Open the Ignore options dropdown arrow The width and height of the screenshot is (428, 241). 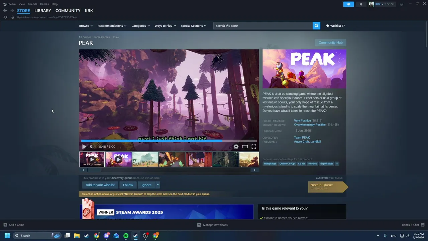tap(157, 185)
